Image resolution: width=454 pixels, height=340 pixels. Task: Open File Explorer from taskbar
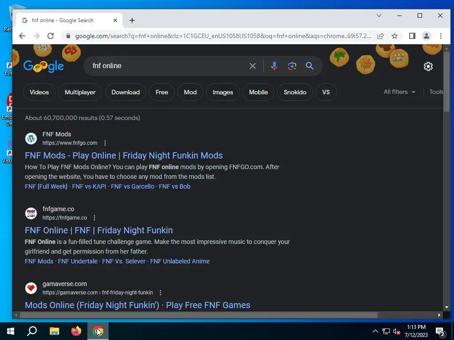click(54, 331)
